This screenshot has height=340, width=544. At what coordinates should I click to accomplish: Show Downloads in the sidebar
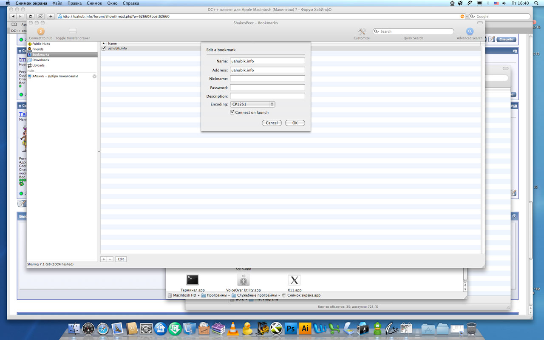coord(40,60)
